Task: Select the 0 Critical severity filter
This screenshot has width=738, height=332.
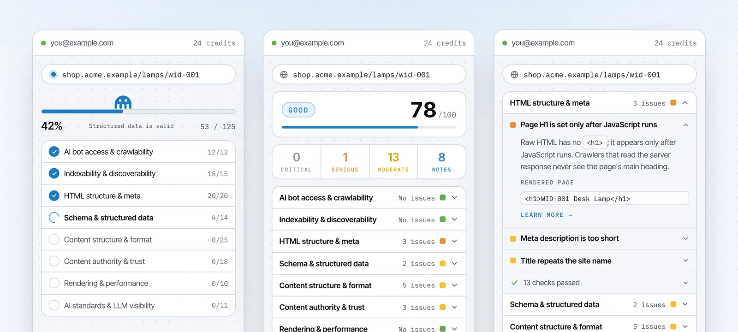Action: click(297, 162)
